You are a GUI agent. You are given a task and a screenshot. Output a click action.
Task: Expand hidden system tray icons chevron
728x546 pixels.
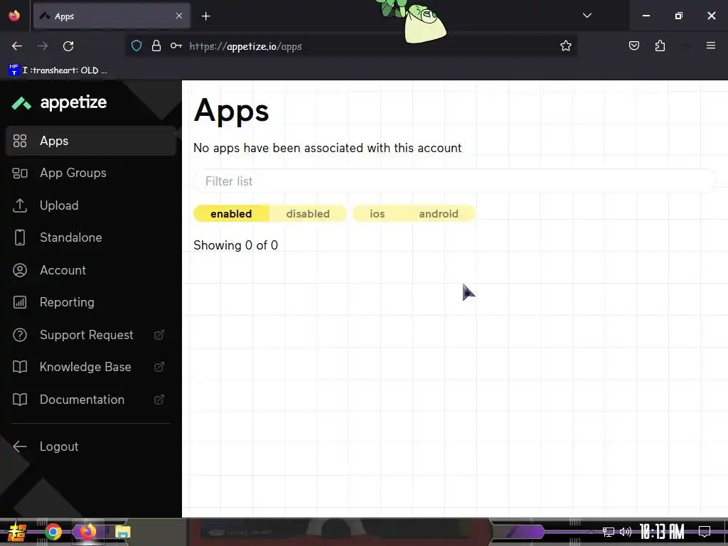(x=591, y=532)
